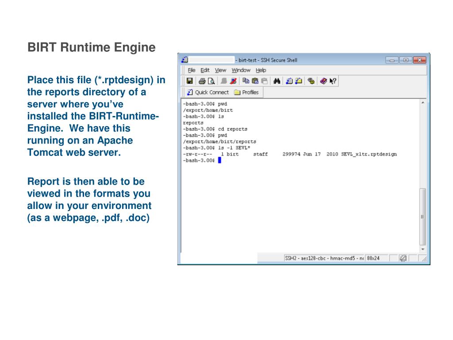Minimize the SSH Secure Shell window
Image resolution: width=453 pixels, height=340 pixels.
click(x=392, y=60)
